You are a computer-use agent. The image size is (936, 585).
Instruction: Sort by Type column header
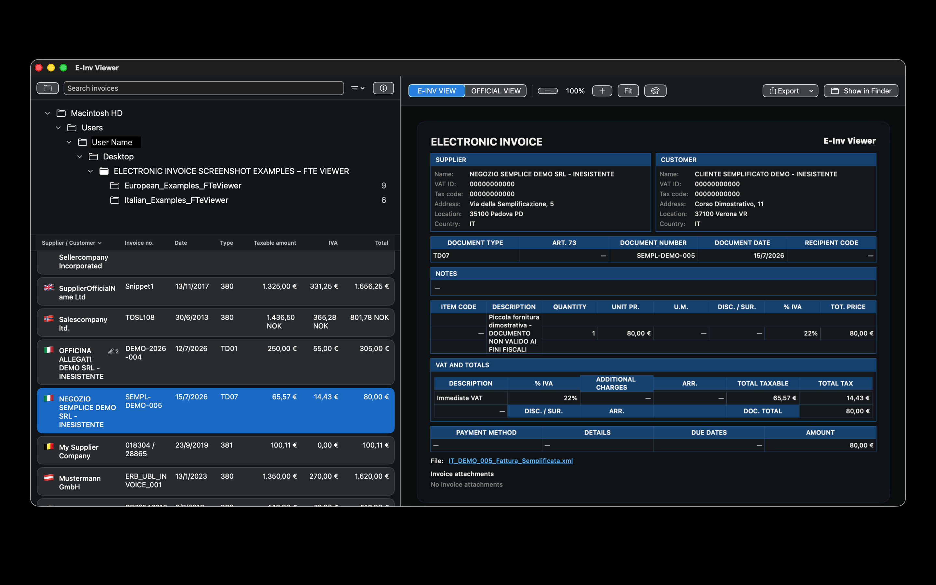pyautogui.click(x=227, y=243)
